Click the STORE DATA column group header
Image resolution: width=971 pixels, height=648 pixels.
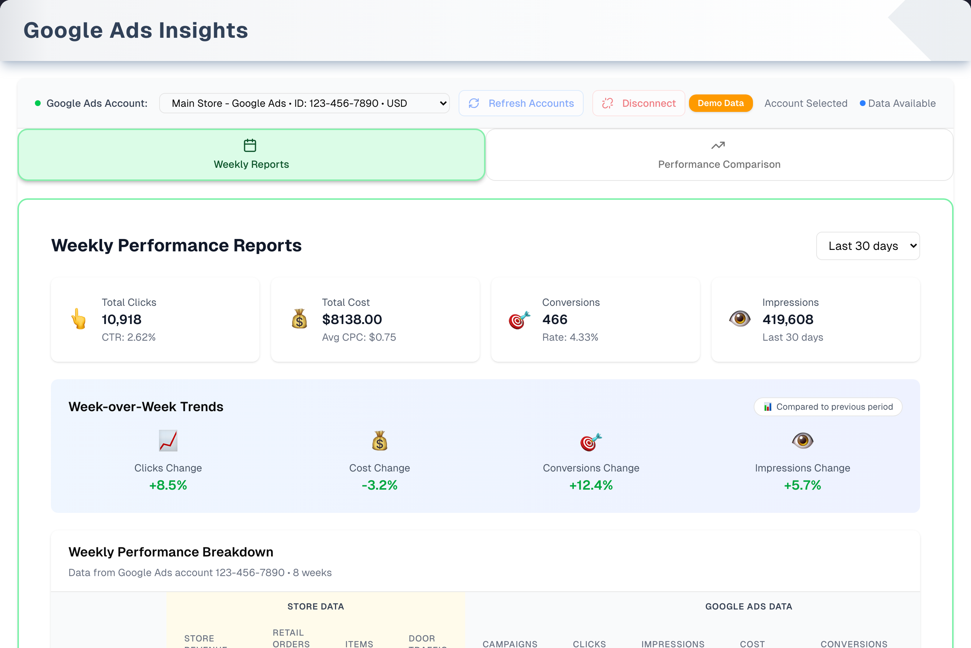point(316,607)
